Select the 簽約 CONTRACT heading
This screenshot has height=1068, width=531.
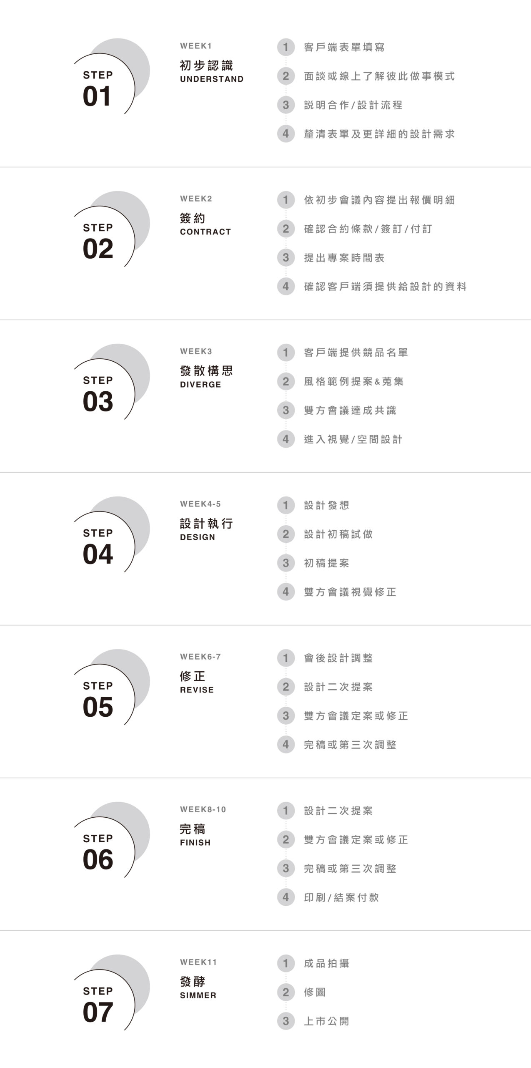click(x=205, y=224)
